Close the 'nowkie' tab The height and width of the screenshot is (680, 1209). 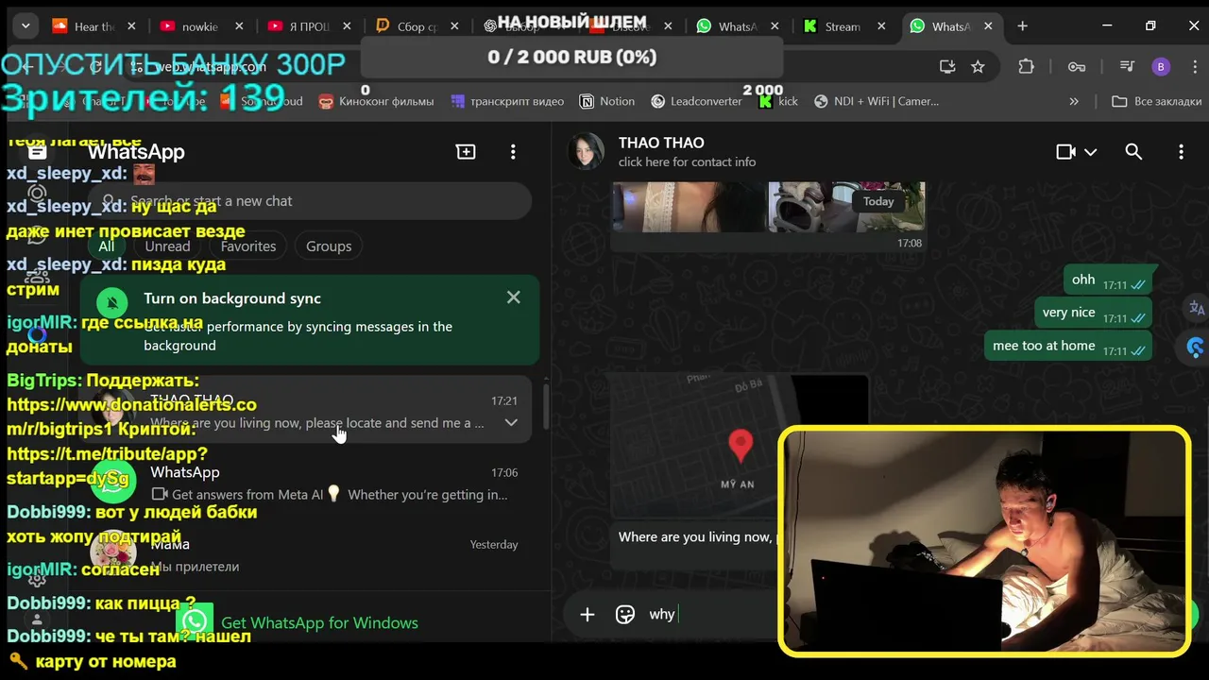[x=238, y=26]
